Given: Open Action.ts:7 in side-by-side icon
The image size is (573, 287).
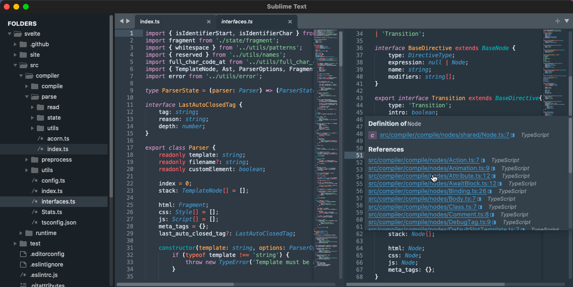Looking at the screenshot, I should click(483, 161).
